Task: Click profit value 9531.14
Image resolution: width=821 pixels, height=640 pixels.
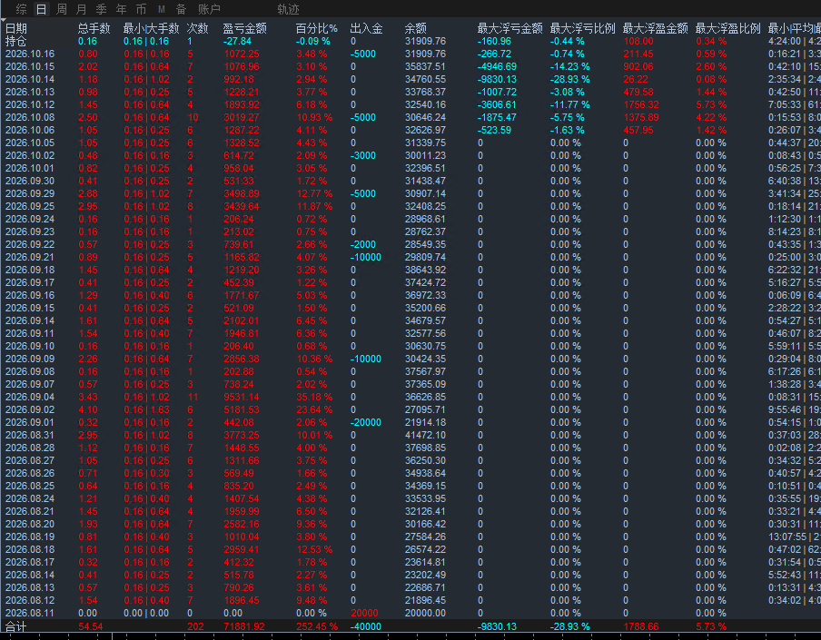Action: click(x=242, y=397)
